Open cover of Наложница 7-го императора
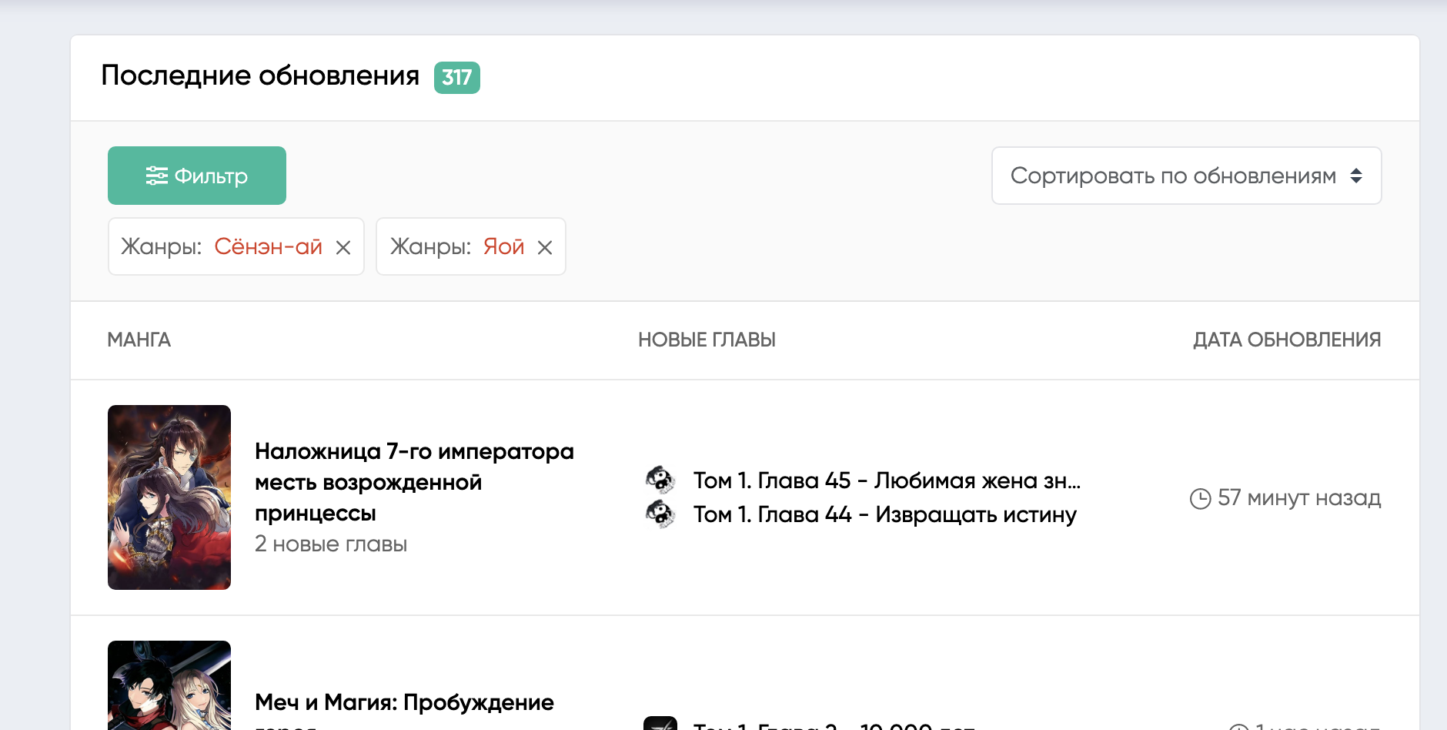Viewport: 1447px width, 730px height. (169, 497)
